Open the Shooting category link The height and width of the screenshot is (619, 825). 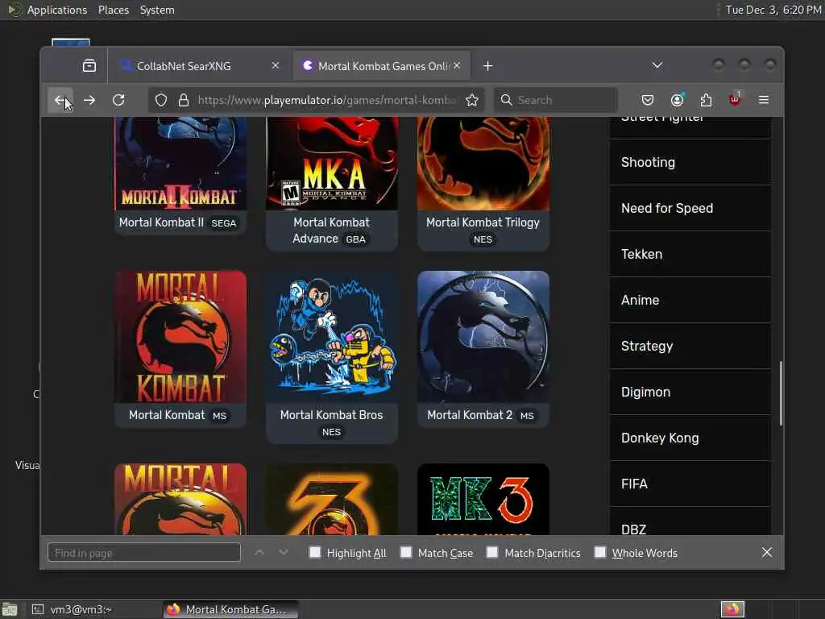[x=690, y=162]
